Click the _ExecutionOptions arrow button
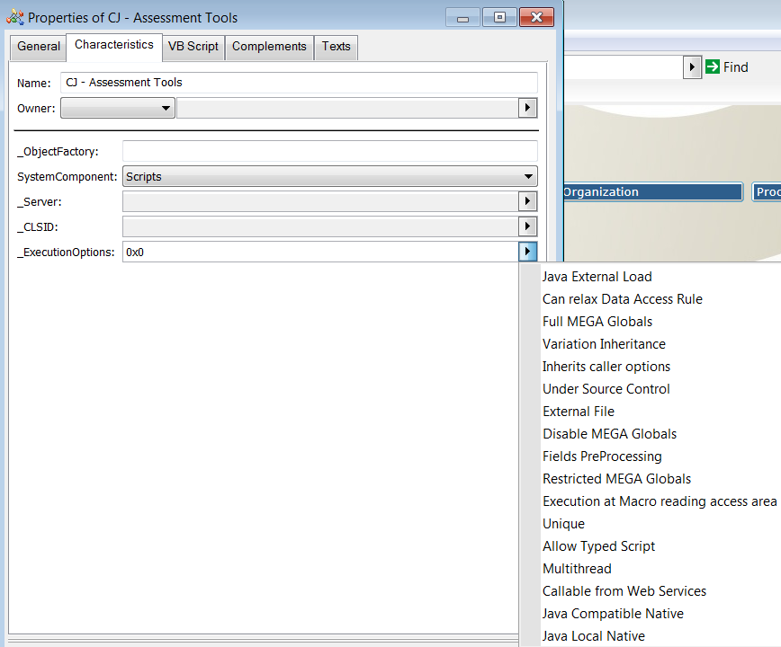Screen dimensions: 781x647 coord(528,253)
